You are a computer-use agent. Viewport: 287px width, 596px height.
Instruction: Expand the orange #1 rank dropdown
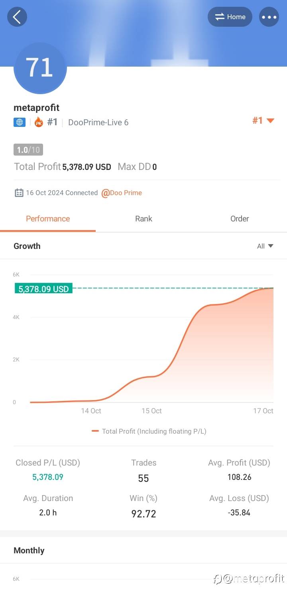click(263, 120)
